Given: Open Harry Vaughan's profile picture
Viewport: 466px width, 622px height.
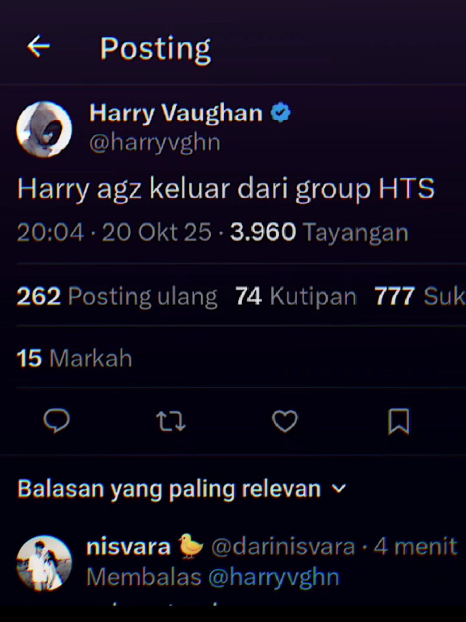Looking at the screenshot, I should tap(44, 129).
